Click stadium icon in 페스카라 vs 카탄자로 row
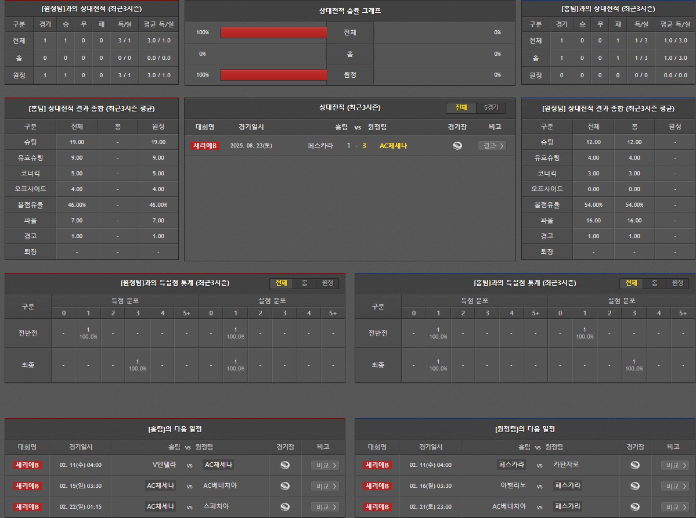The width and height of the screenshot is (696, 518). [635, 465]
